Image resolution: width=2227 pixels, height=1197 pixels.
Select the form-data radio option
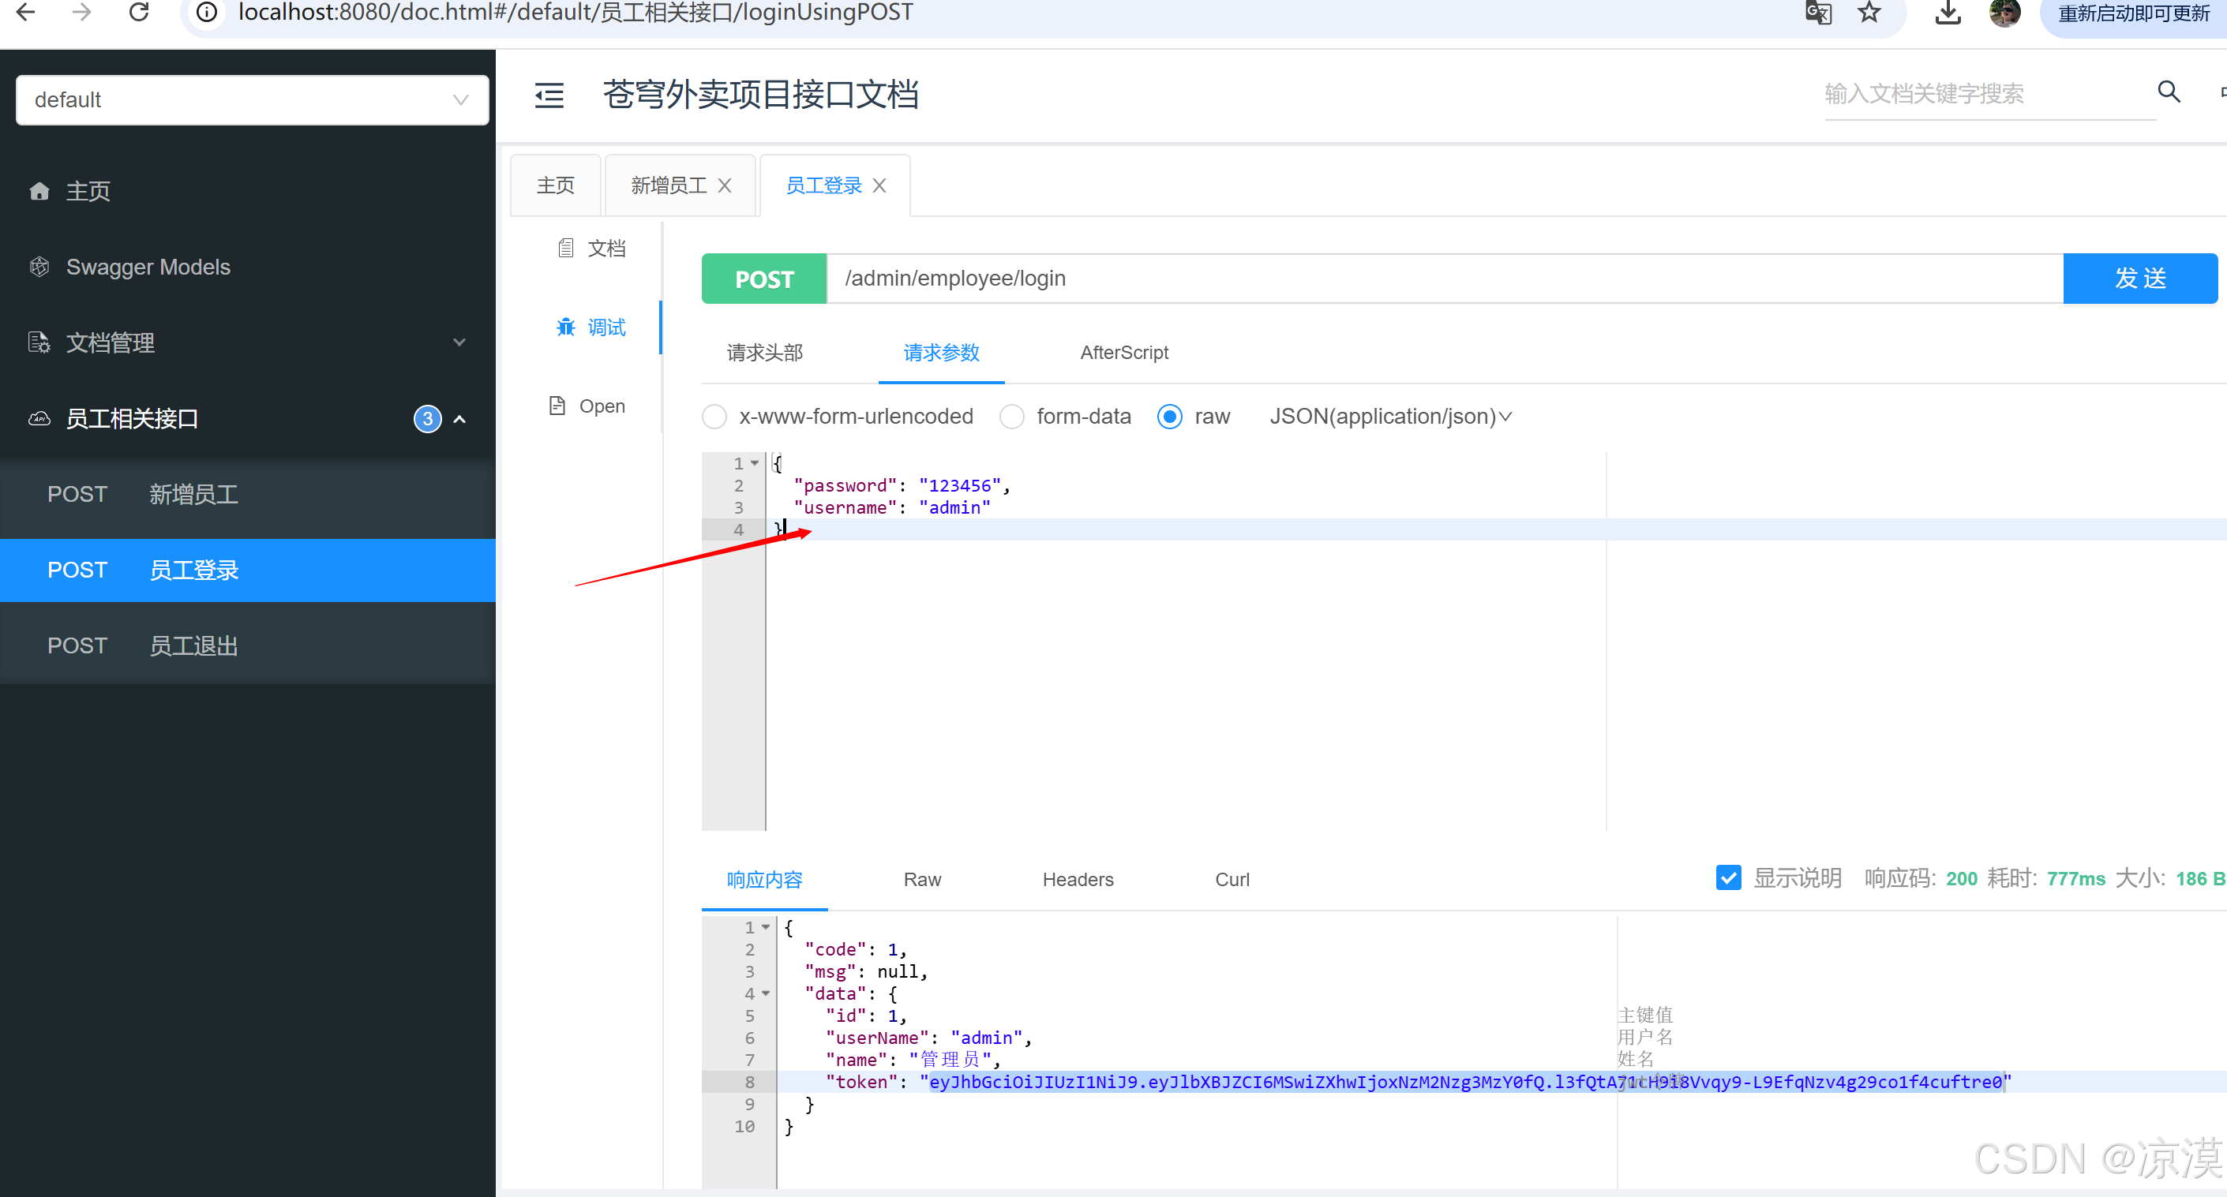point(1011,417)
